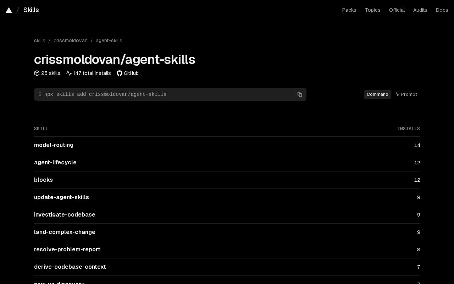
Task: Navigate to skills breadcrumb
Action: click(40, 40)
